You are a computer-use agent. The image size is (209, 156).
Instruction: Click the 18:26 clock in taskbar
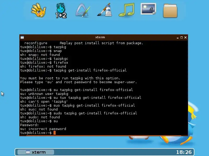point(184,152)
